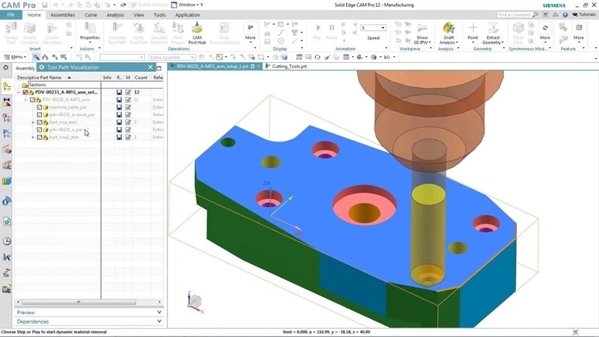Open the Constraint Navigator sidebar icon
599x337 pixels.
[x=7, y=102]
